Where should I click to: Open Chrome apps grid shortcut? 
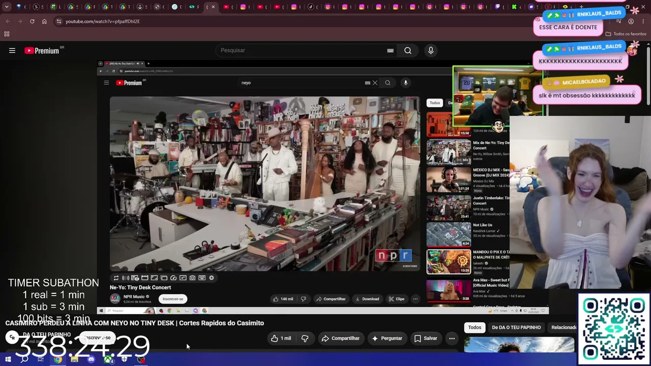click(7, 34)
